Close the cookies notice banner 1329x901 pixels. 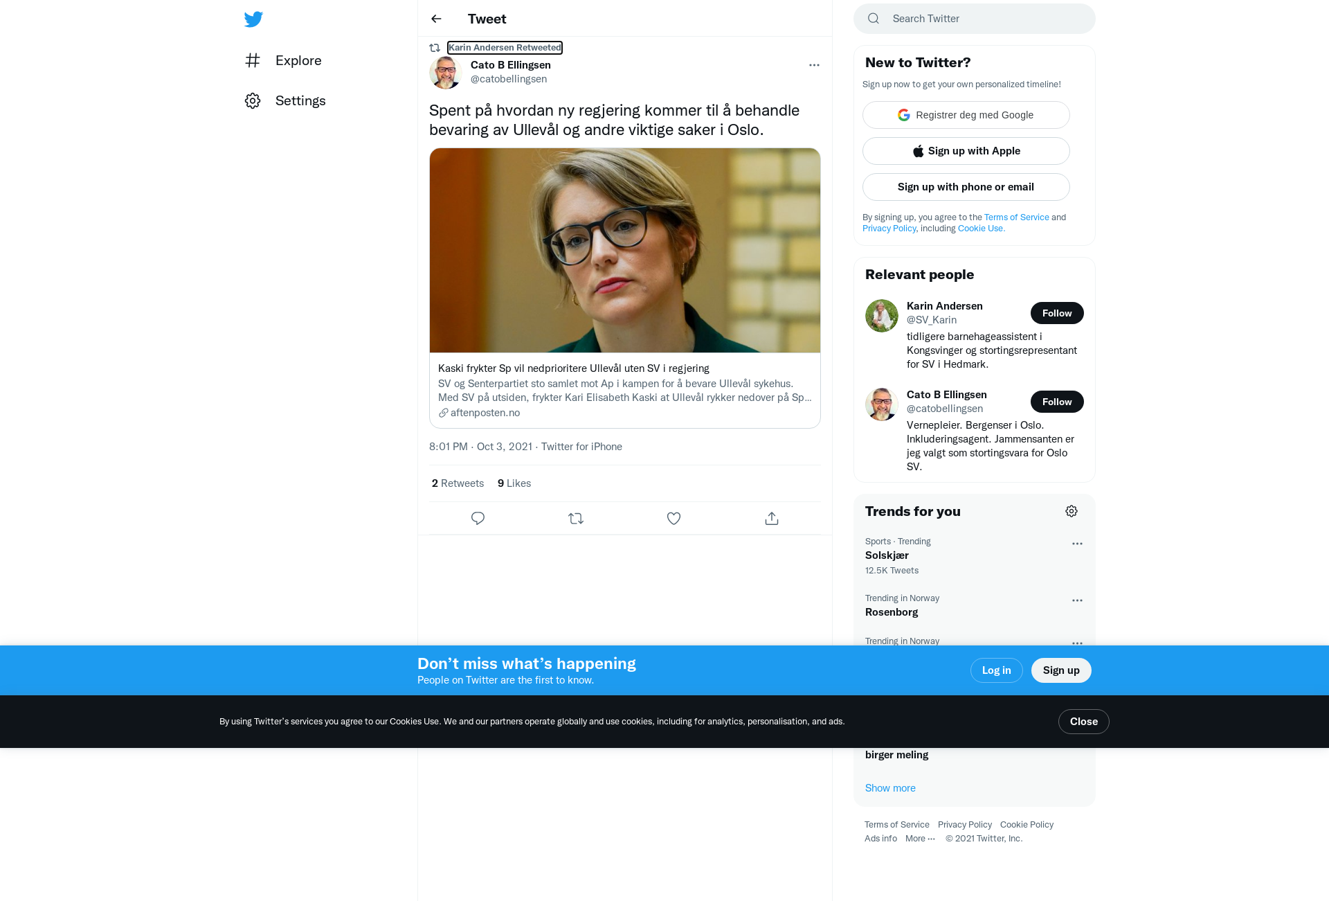point(1084,722)
